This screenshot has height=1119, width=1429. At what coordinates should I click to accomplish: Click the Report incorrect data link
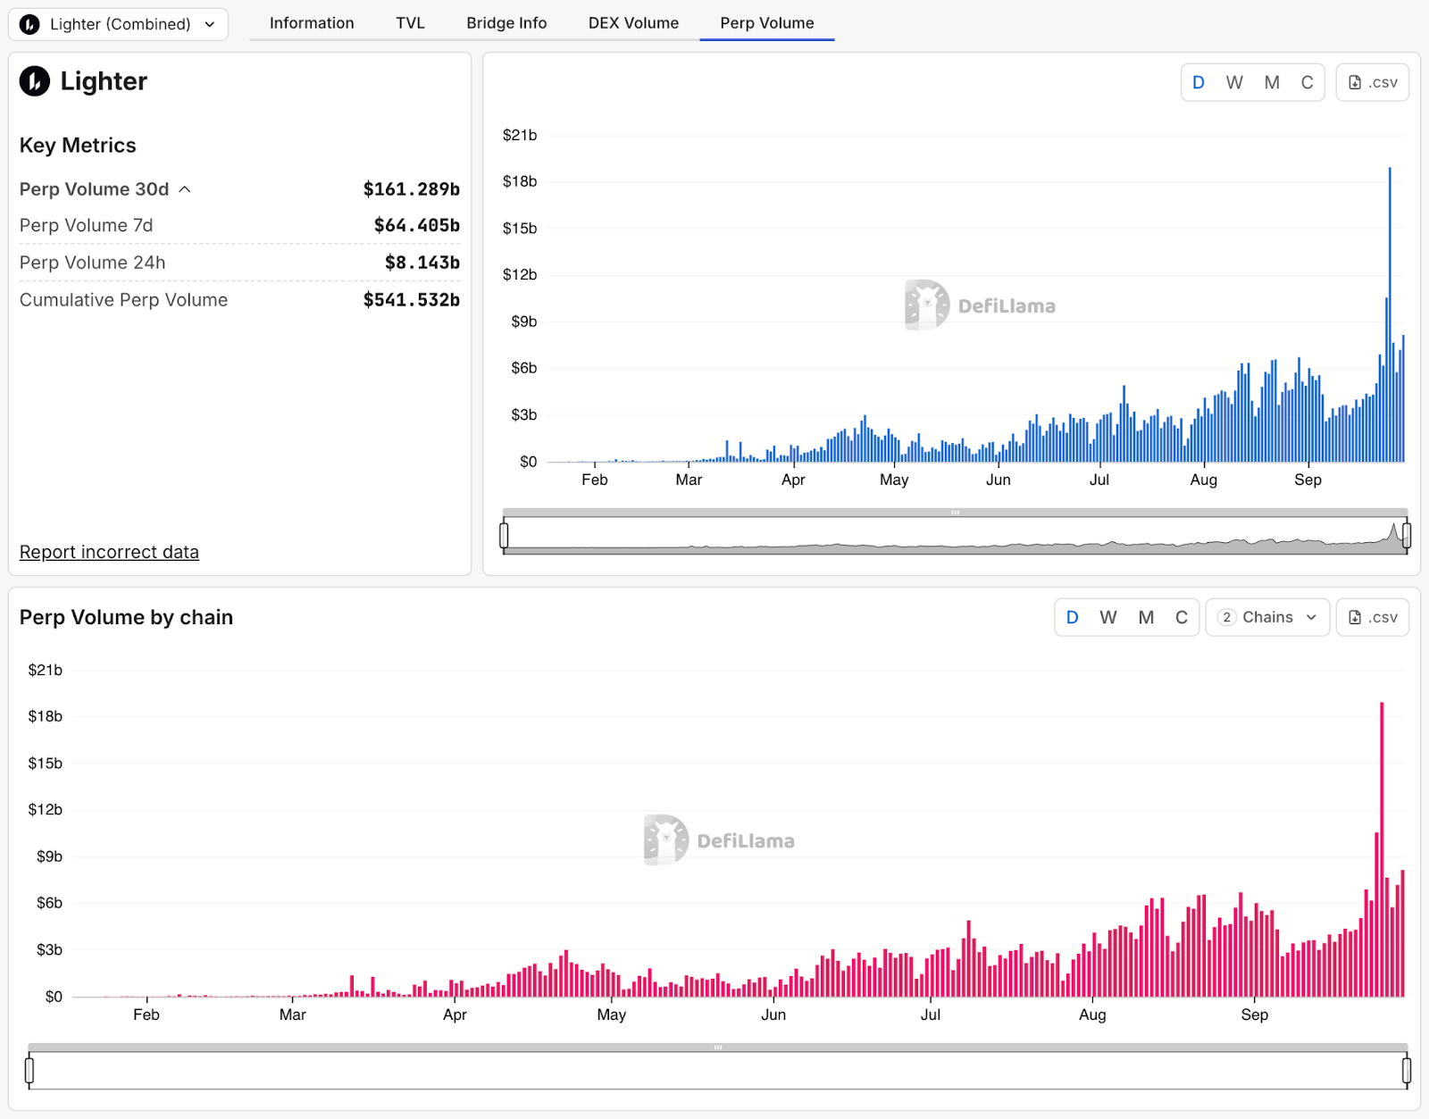pyautogui.click(x=109, y=552)
